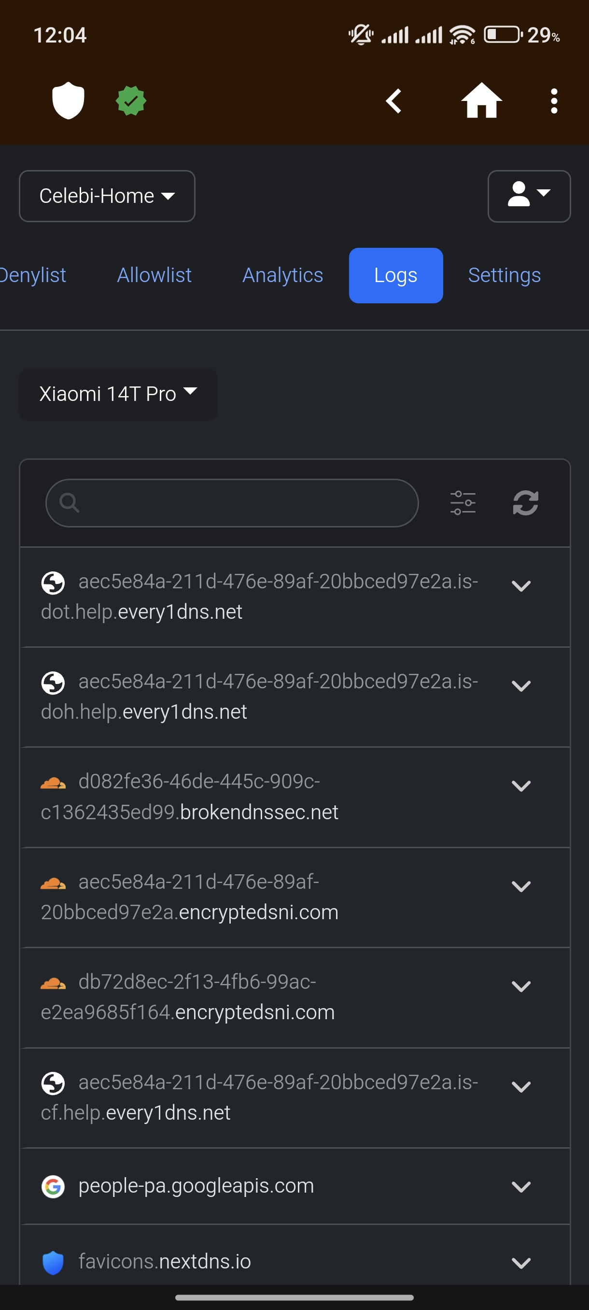Focus the logs search field

click(x=232, y=503)
